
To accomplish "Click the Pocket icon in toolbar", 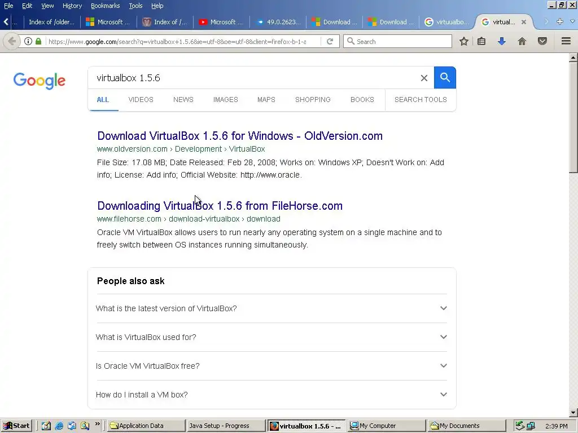I will (x=542, y=41).
